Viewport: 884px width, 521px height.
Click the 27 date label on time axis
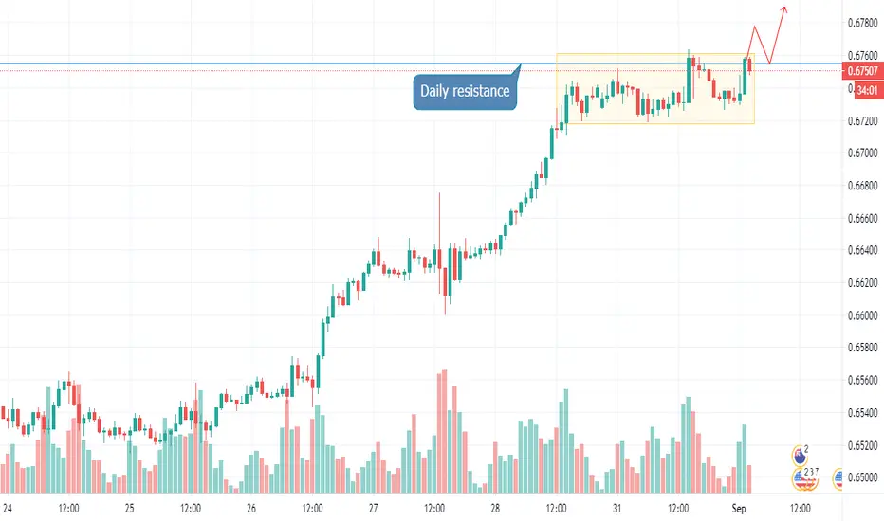point(373,508)
